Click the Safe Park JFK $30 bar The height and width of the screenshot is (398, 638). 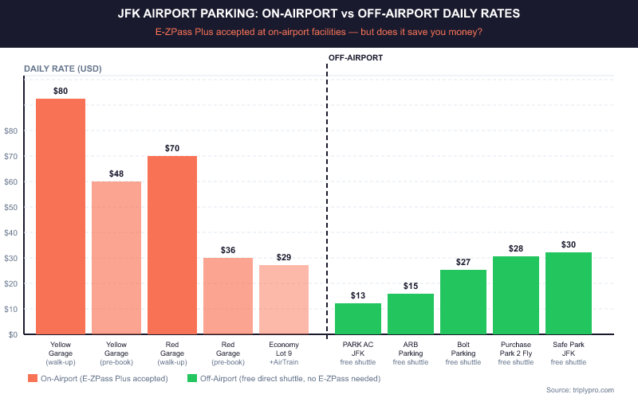[x=569, y=293]
